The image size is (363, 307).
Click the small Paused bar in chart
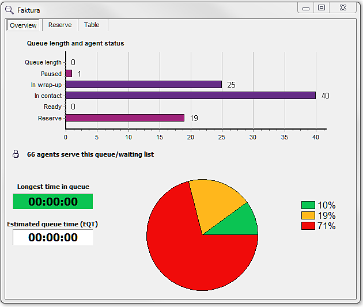coord(69,74)
